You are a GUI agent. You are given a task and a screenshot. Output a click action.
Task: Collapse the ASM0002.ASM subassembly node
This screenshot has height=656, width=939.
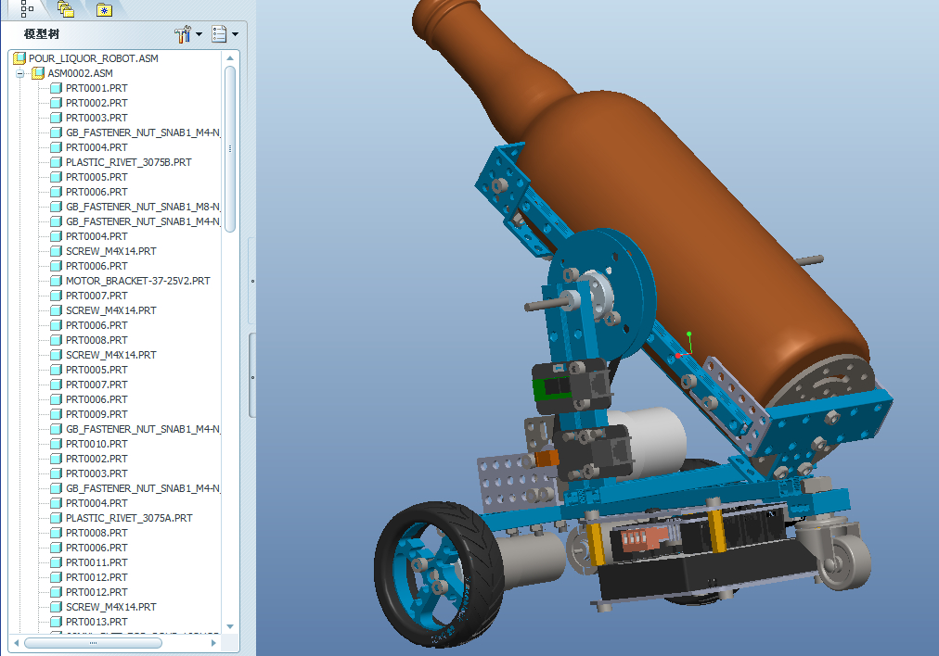tap(20, 73)
